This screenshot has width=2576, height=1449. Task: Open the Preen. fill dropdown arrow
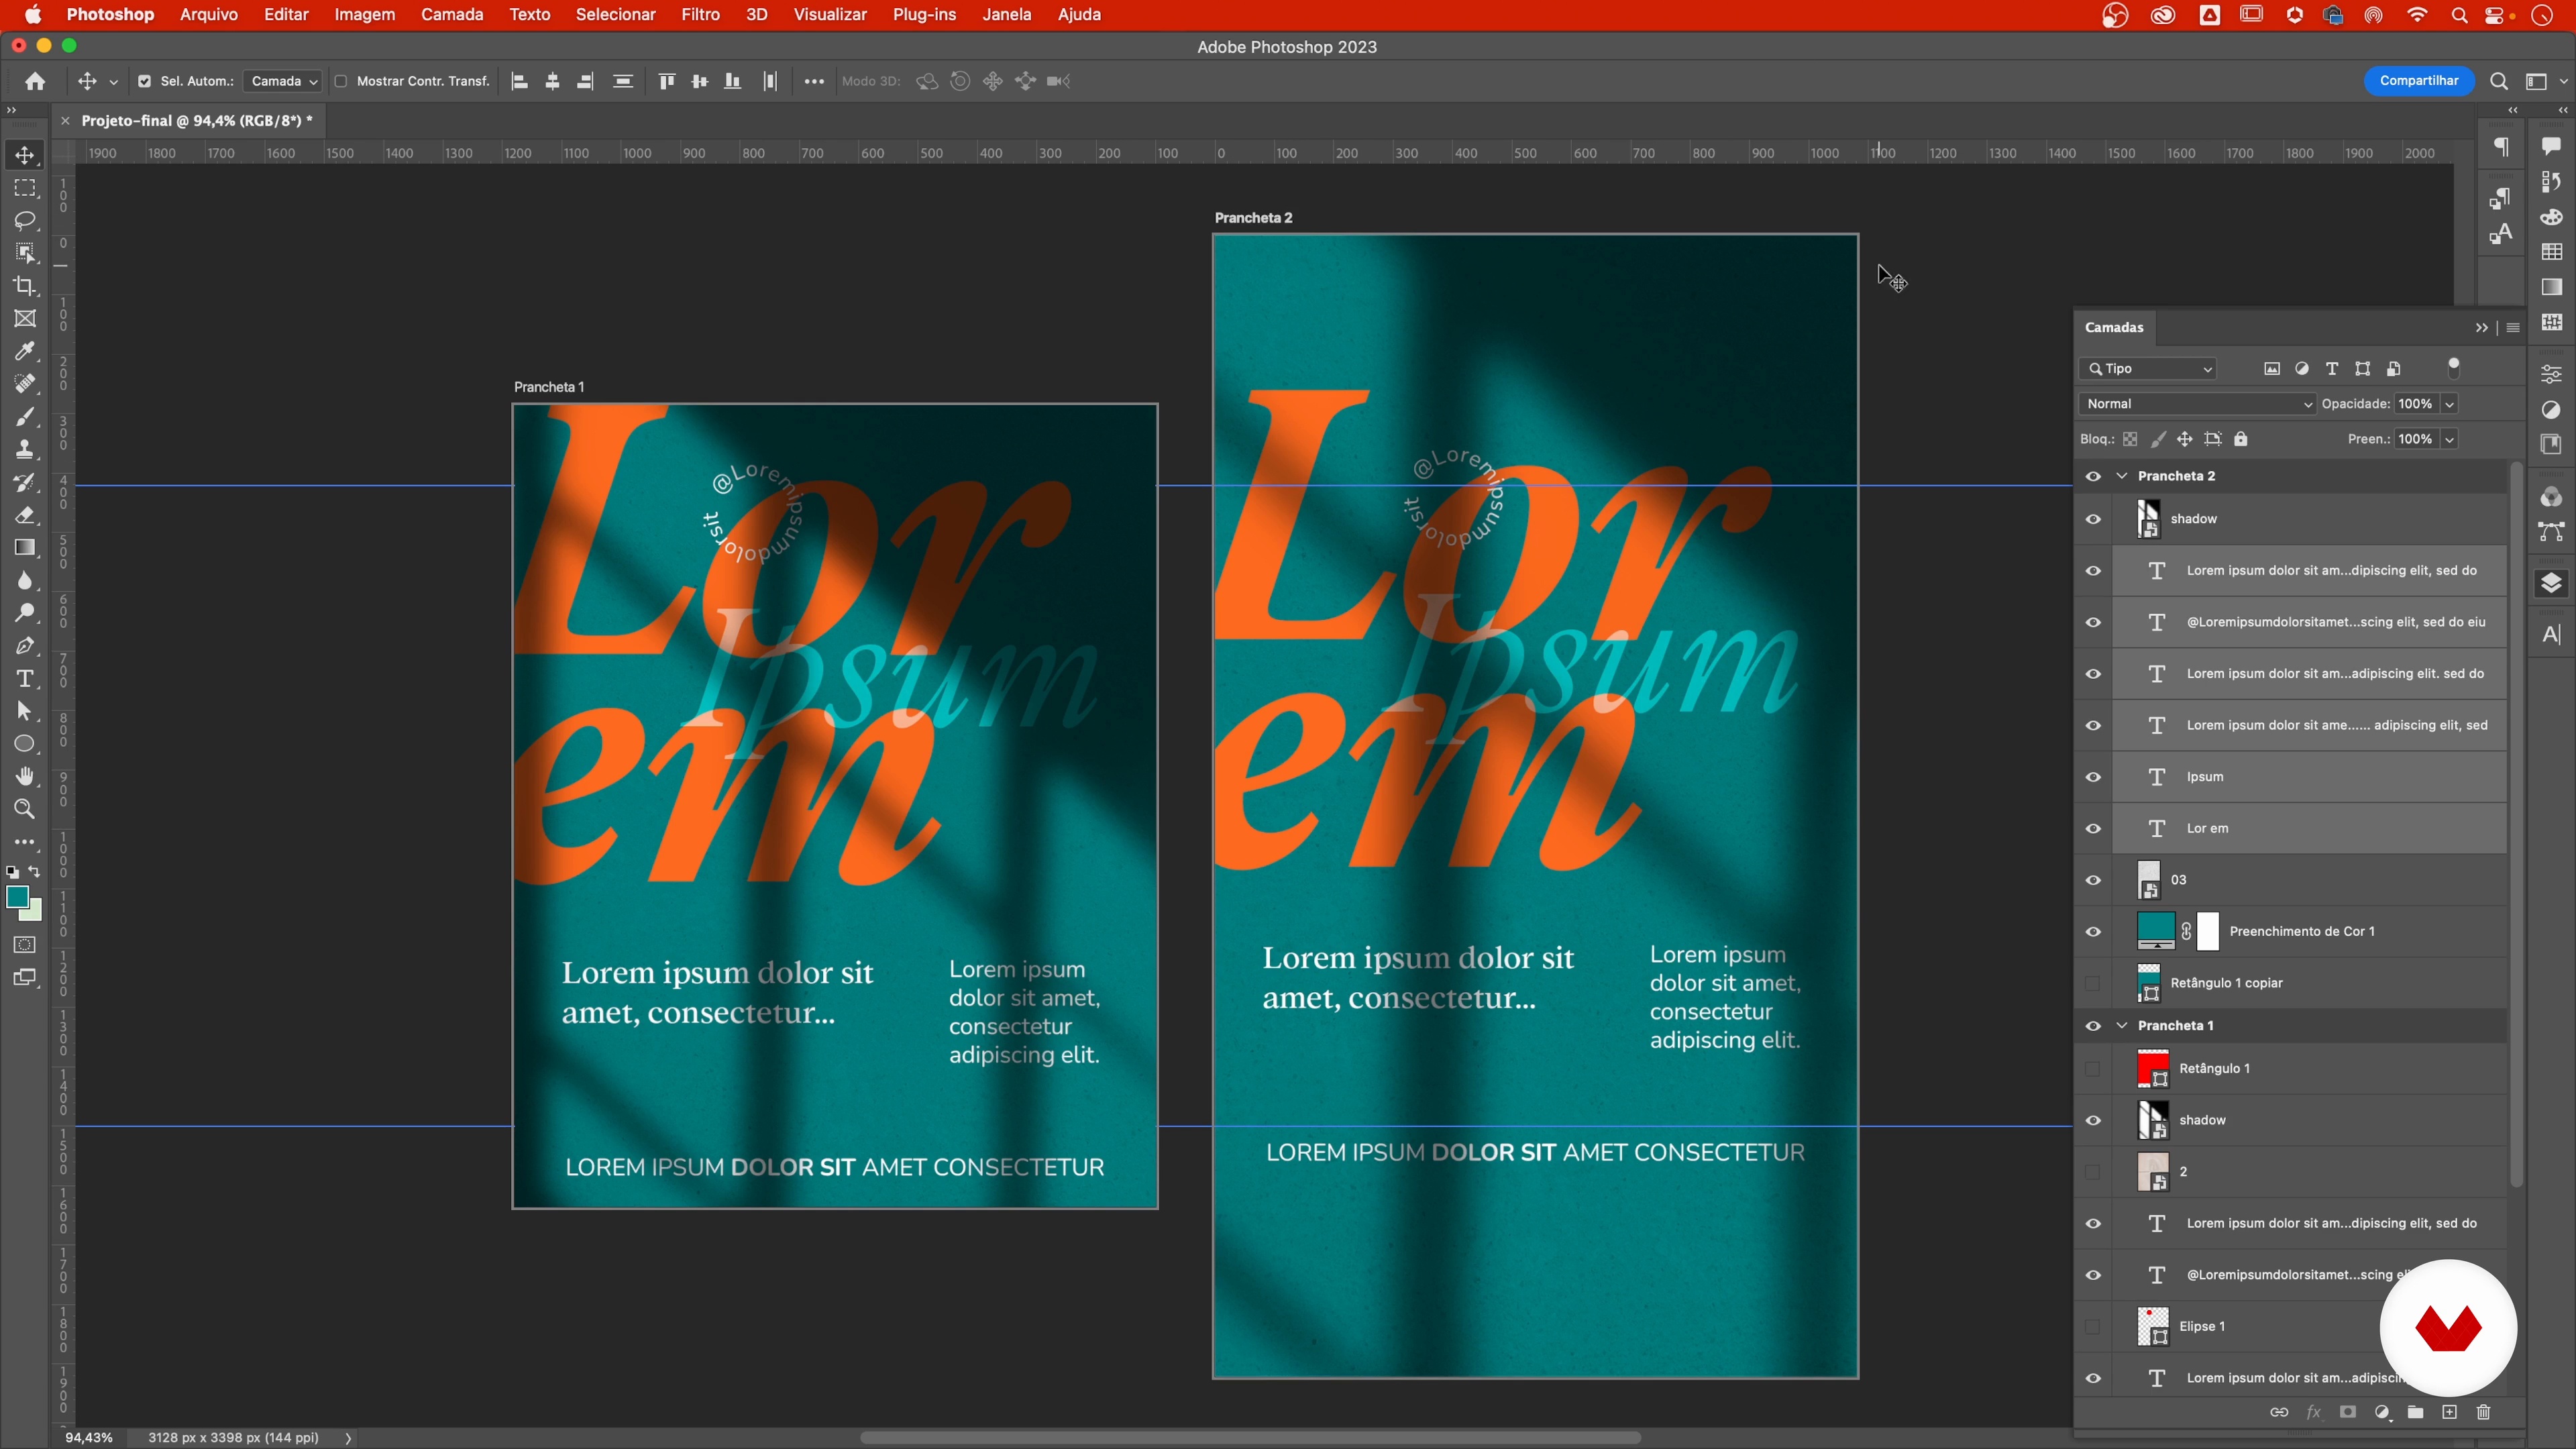(2449, 439)
